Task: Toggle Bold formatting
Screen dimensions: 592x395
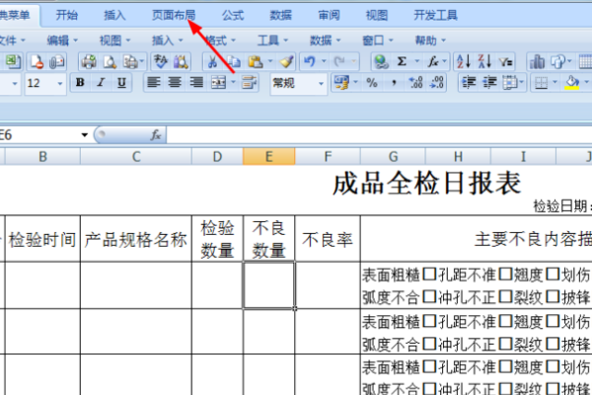Action: pyautogui.click(x=80, y=82)
